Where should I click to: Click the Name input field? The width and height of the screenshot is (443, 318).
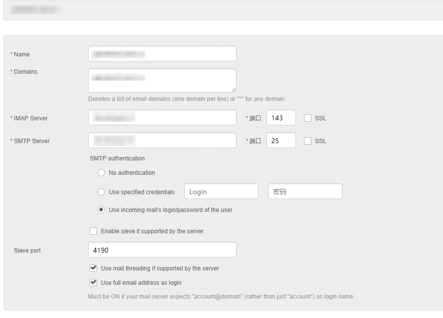tap(162, 53)
